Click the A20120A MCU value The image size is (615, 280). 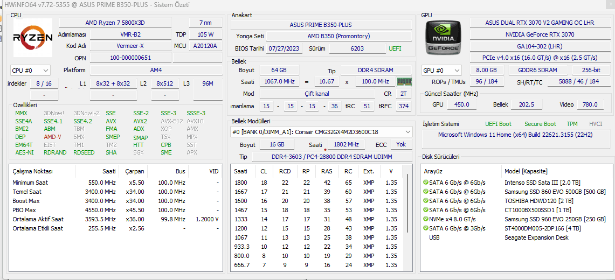206,46
